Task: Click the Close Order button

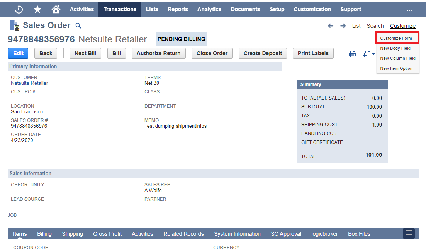Action: 212,53
